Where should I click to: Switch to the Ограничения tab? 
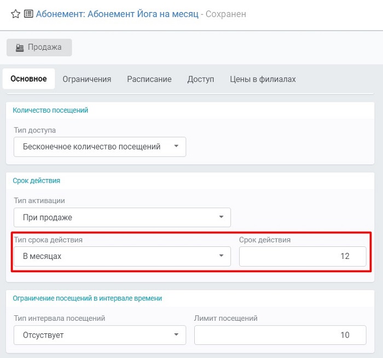coord(86,79)
